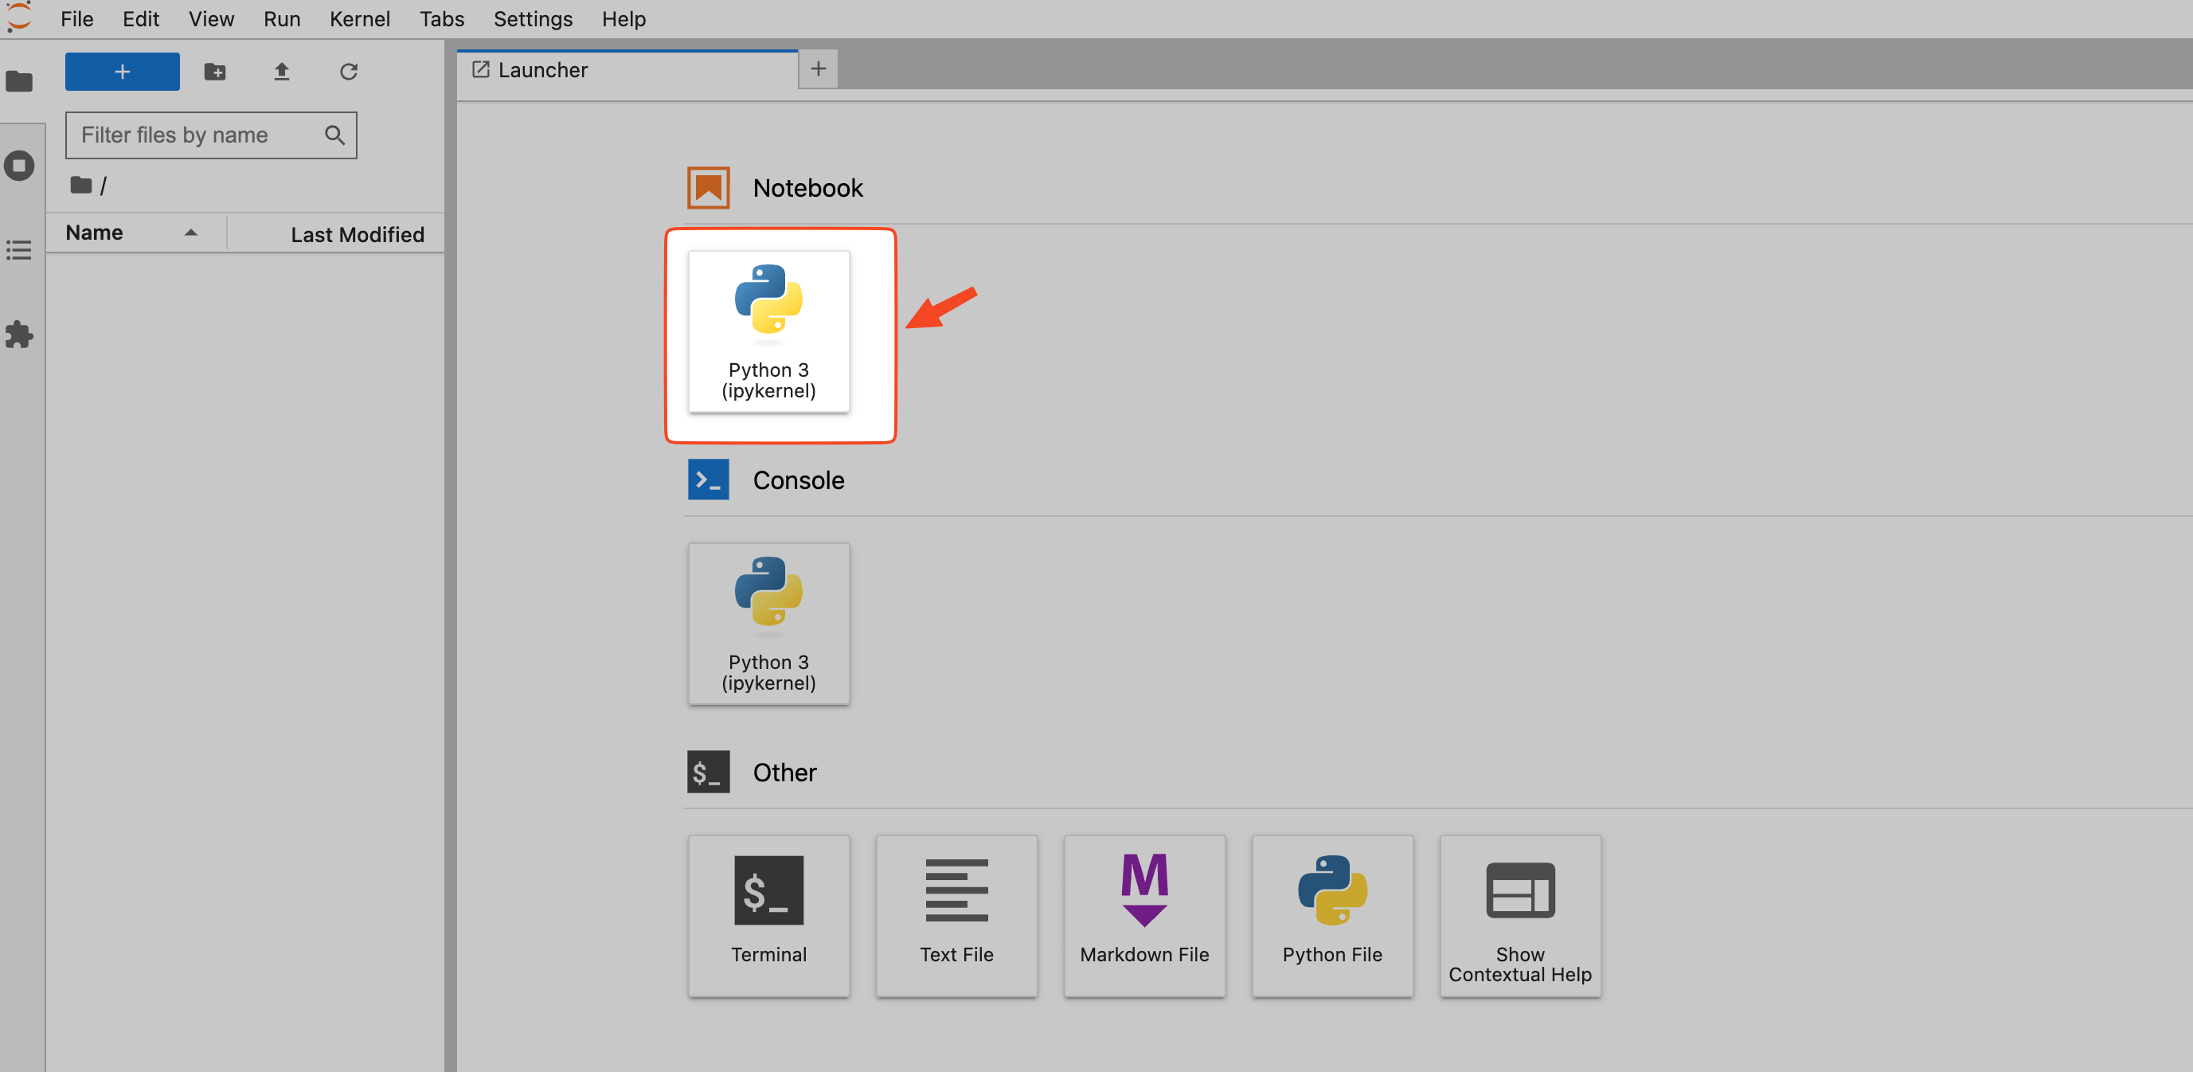This screenshot has width=2193, height=1072.
Task: Open Python 3 console card
Action: 768,624
